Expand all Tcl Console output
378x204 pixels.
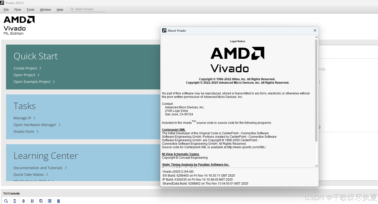(x=23, y=201)
